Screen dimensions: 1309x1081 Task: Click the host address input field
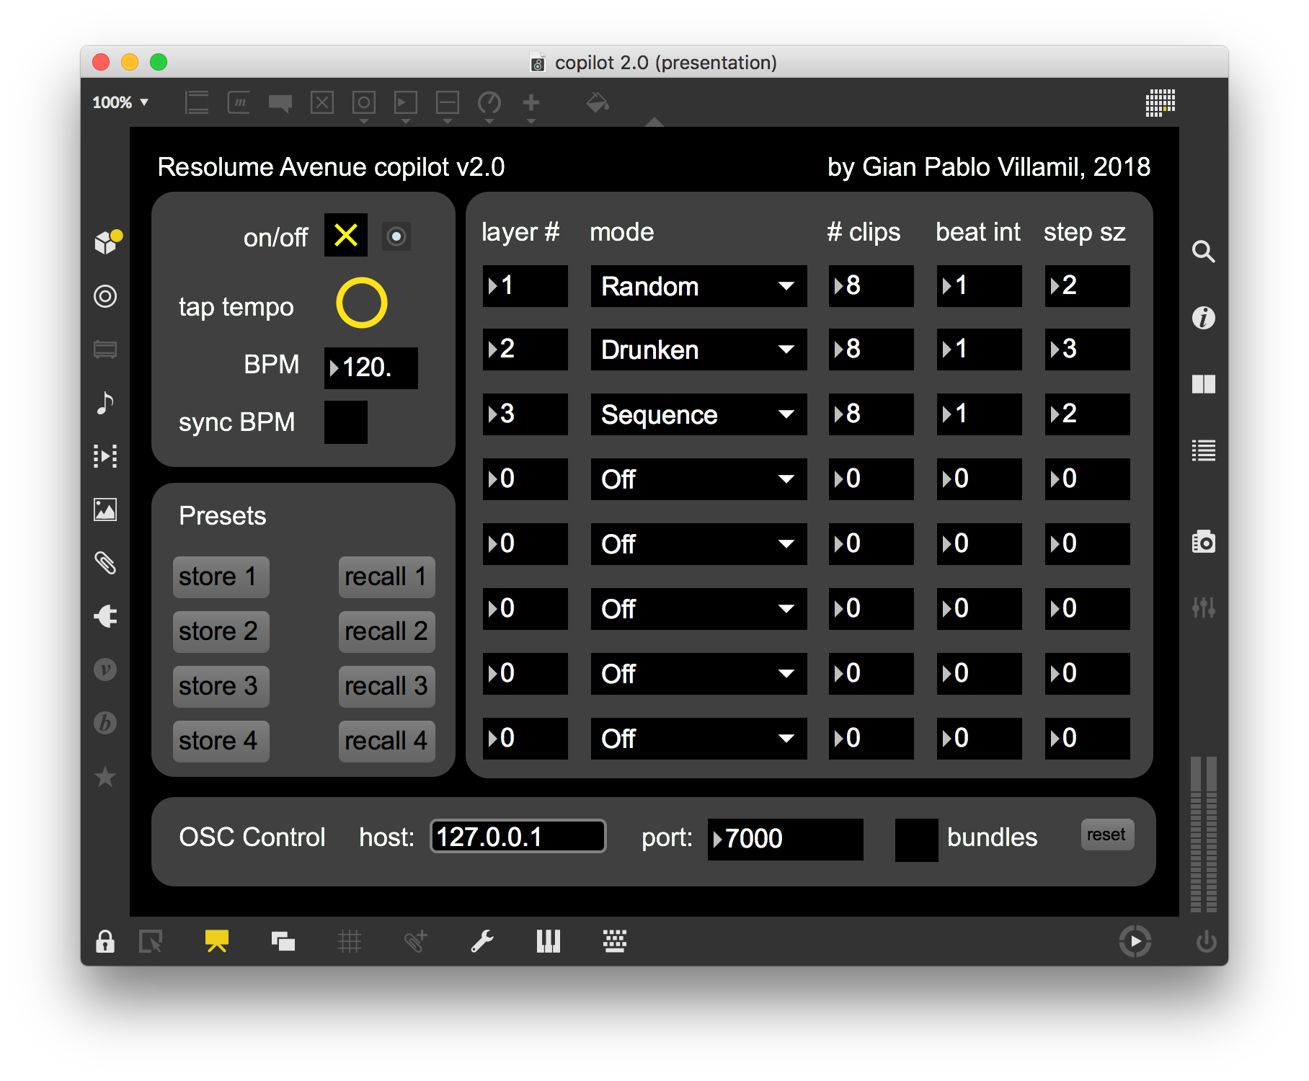tap(518, 837)
